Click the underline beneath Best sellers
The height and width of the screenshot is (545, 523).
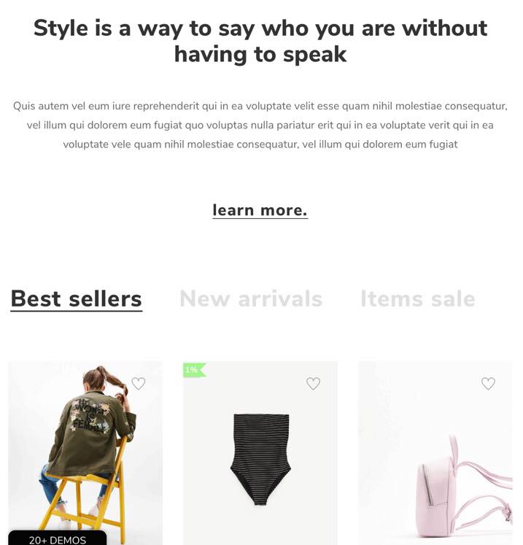click(x=77, y=310)
